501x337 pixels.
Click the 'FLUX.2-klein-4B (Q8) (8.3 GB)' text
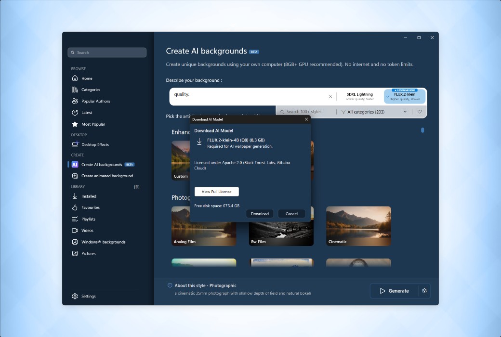(236, 140)
